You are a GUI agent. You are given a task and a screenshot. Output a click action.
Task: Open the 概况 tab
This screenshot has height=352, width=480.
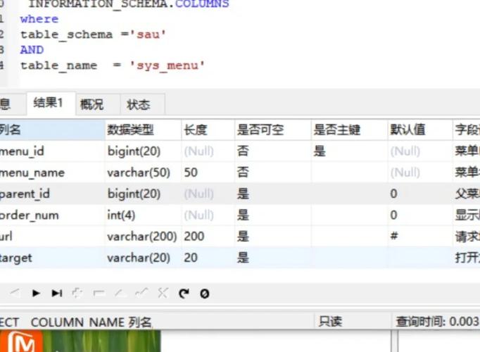[x=91, y=104]
